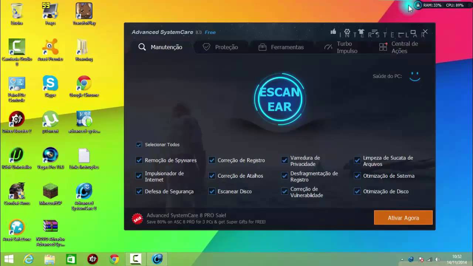
Task: Toggle Defesa de Segurança checkbox
Action: tap(139, 191)
